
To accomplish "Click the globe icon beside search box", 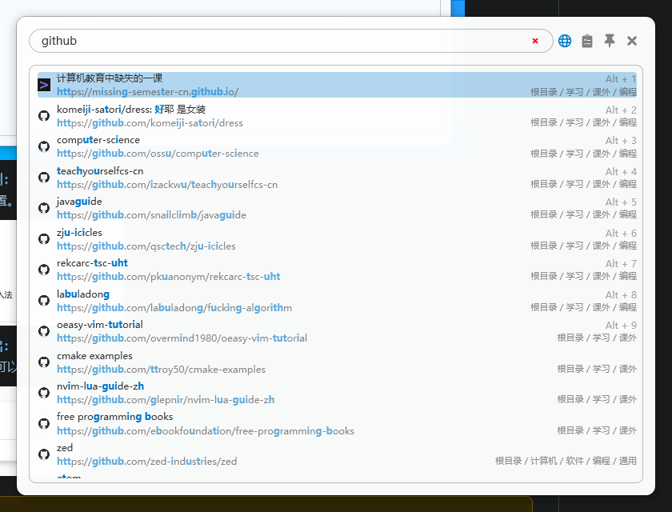I will (565, 41).
